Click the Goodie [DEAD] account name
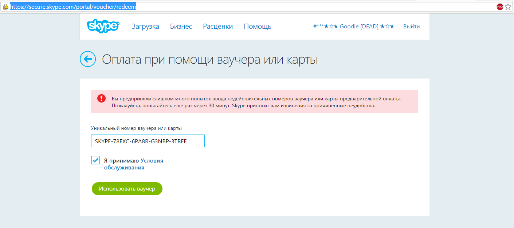This screenshot has height=228, width=514. pos(354,27)
